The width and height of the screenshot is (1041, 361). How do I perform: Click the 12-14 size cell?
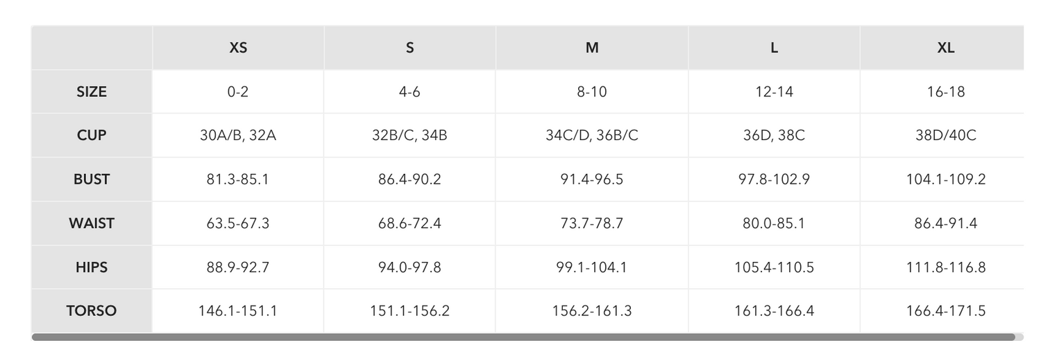point(774,91)
